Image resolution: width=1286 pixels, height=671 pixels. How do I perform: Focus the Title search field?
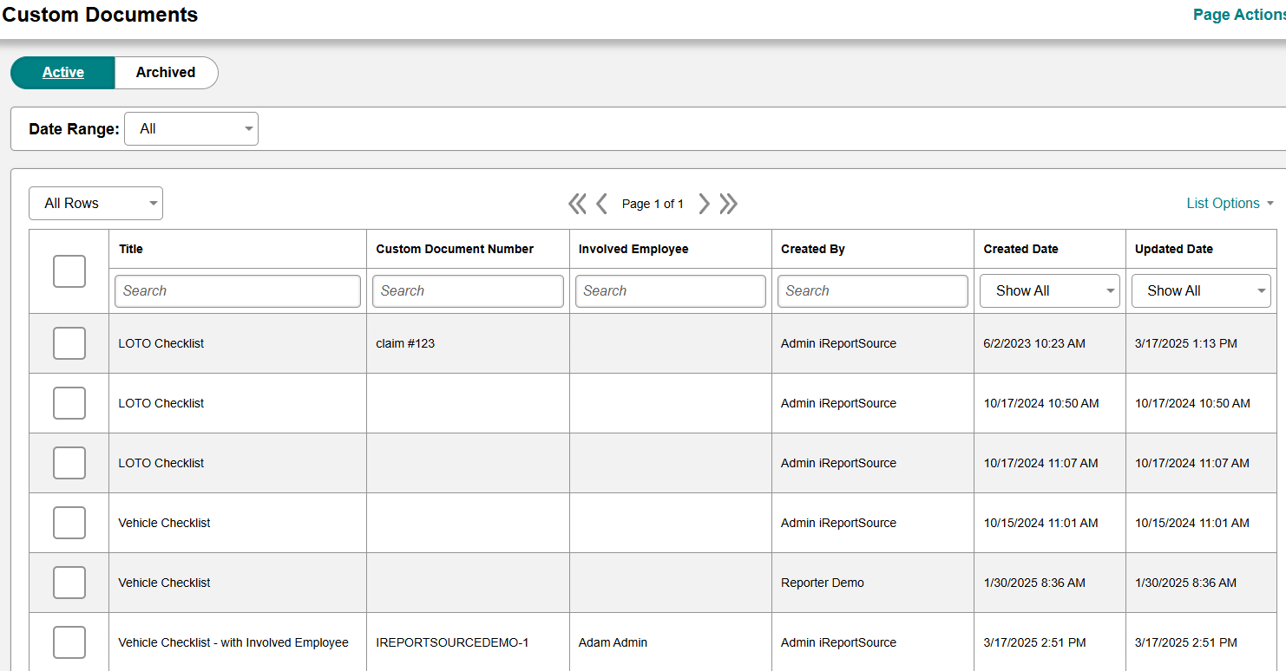238,291
